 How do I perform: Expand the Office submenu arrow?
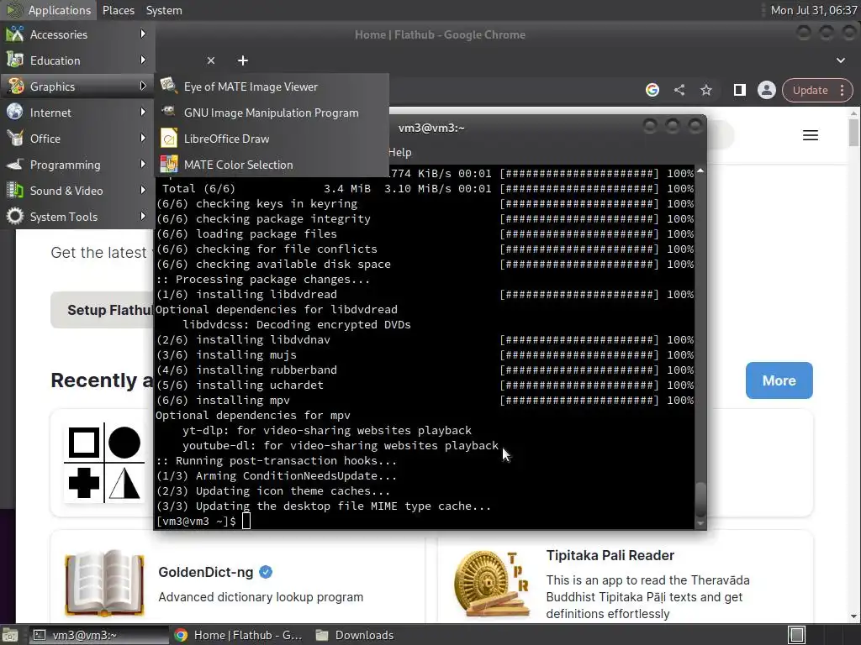[x=143, y=139]
